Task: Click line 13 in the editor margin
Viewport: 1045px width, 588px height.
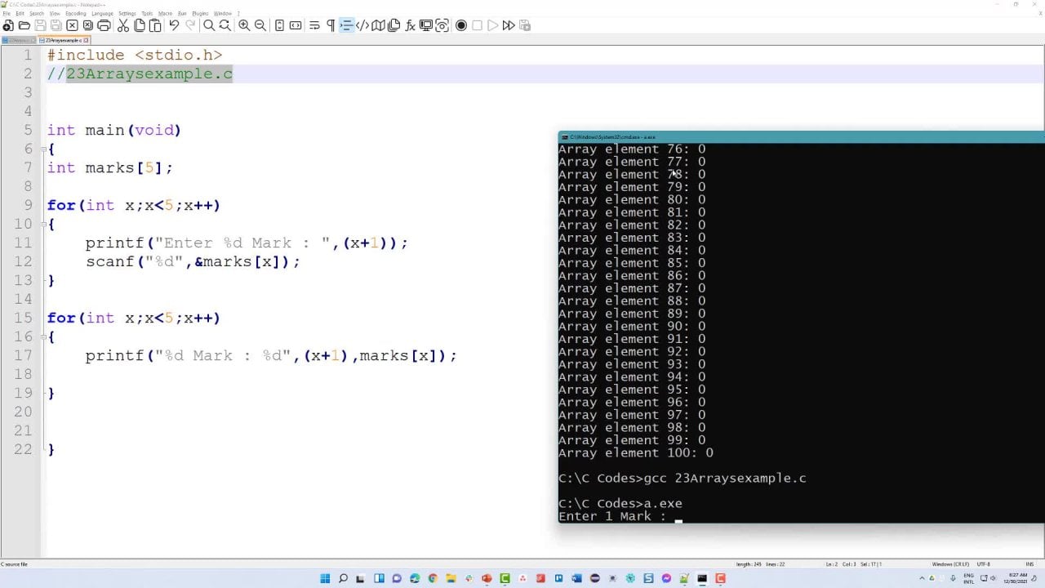Action: (23, 280)
